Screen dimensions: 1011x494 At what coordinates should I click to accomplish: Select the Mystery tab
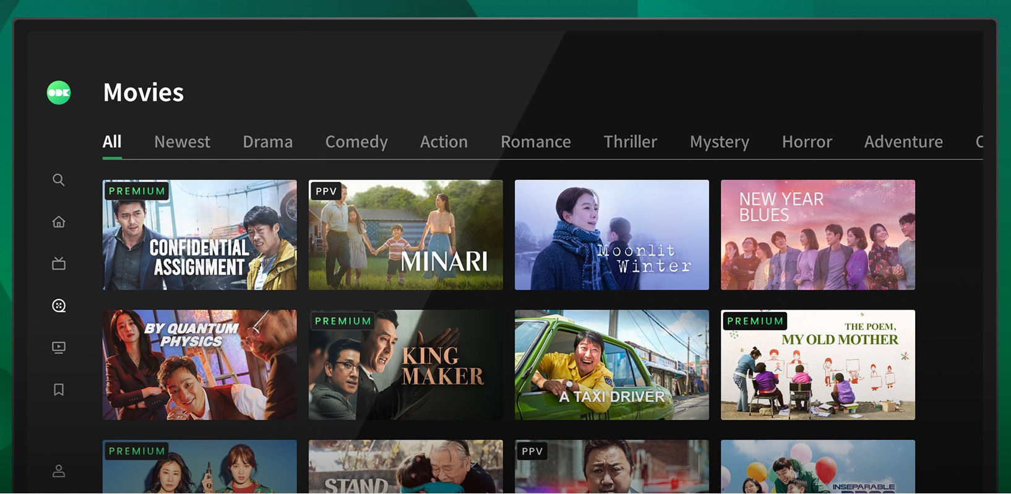click(x=720, y=142)
